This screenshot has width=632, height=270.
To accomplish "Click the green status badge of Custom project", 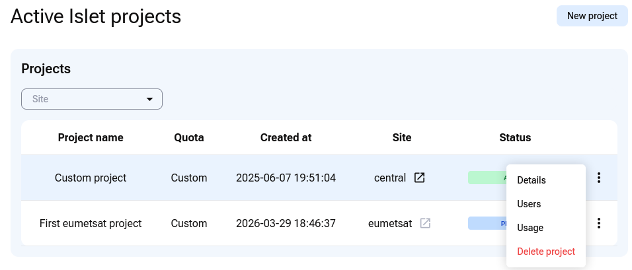I will (487, 178).
